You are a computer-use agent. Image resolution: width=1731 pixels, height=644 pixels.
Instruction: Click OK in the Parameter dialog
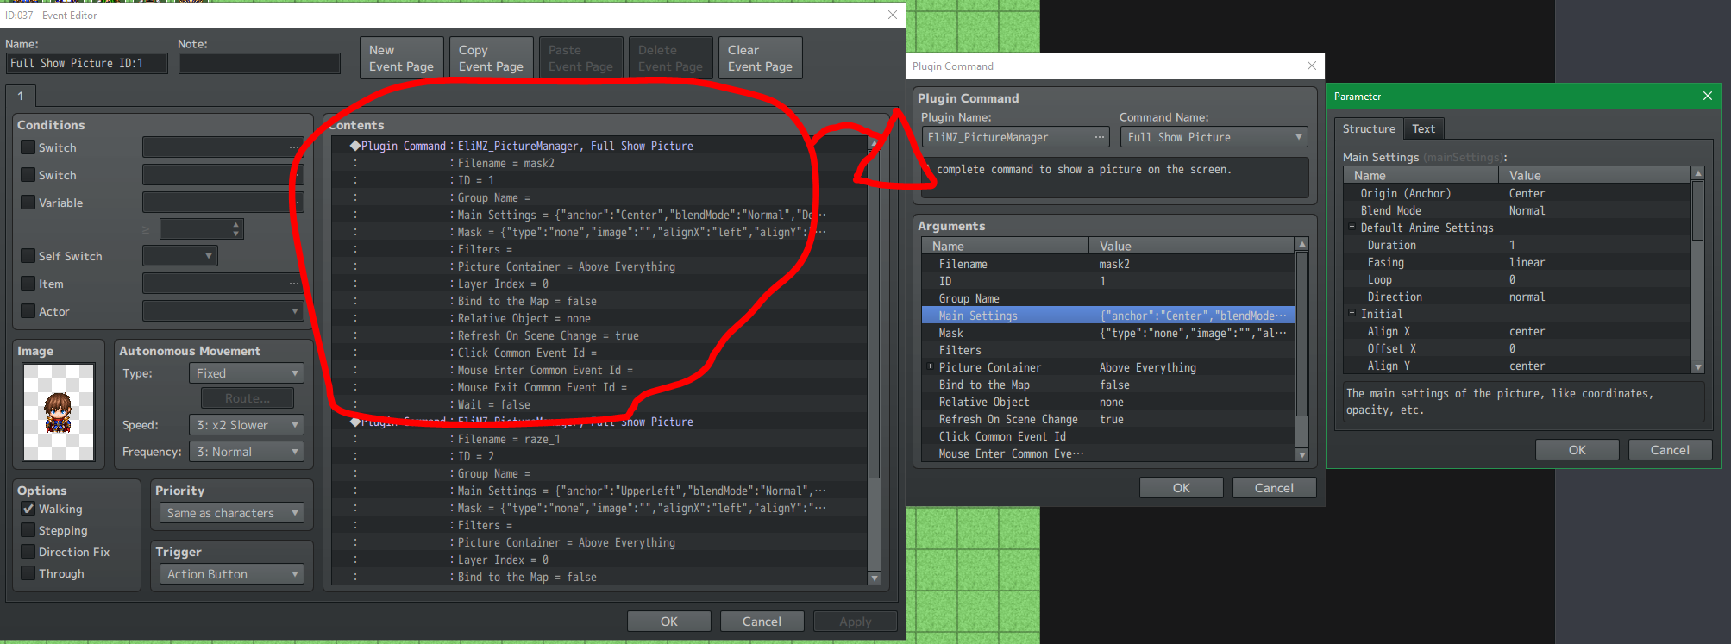click(1577, 450)
